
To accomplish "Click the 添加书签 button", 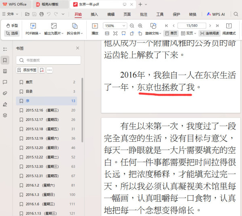I will 27,70.
